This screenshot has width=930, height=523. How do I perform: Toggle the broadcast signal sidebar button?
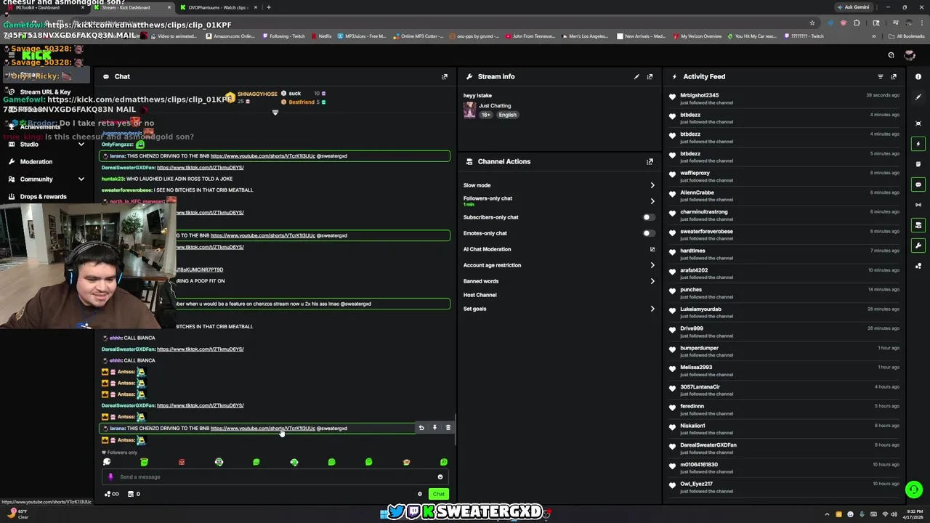pyautogui.click(x=918, y=205)
